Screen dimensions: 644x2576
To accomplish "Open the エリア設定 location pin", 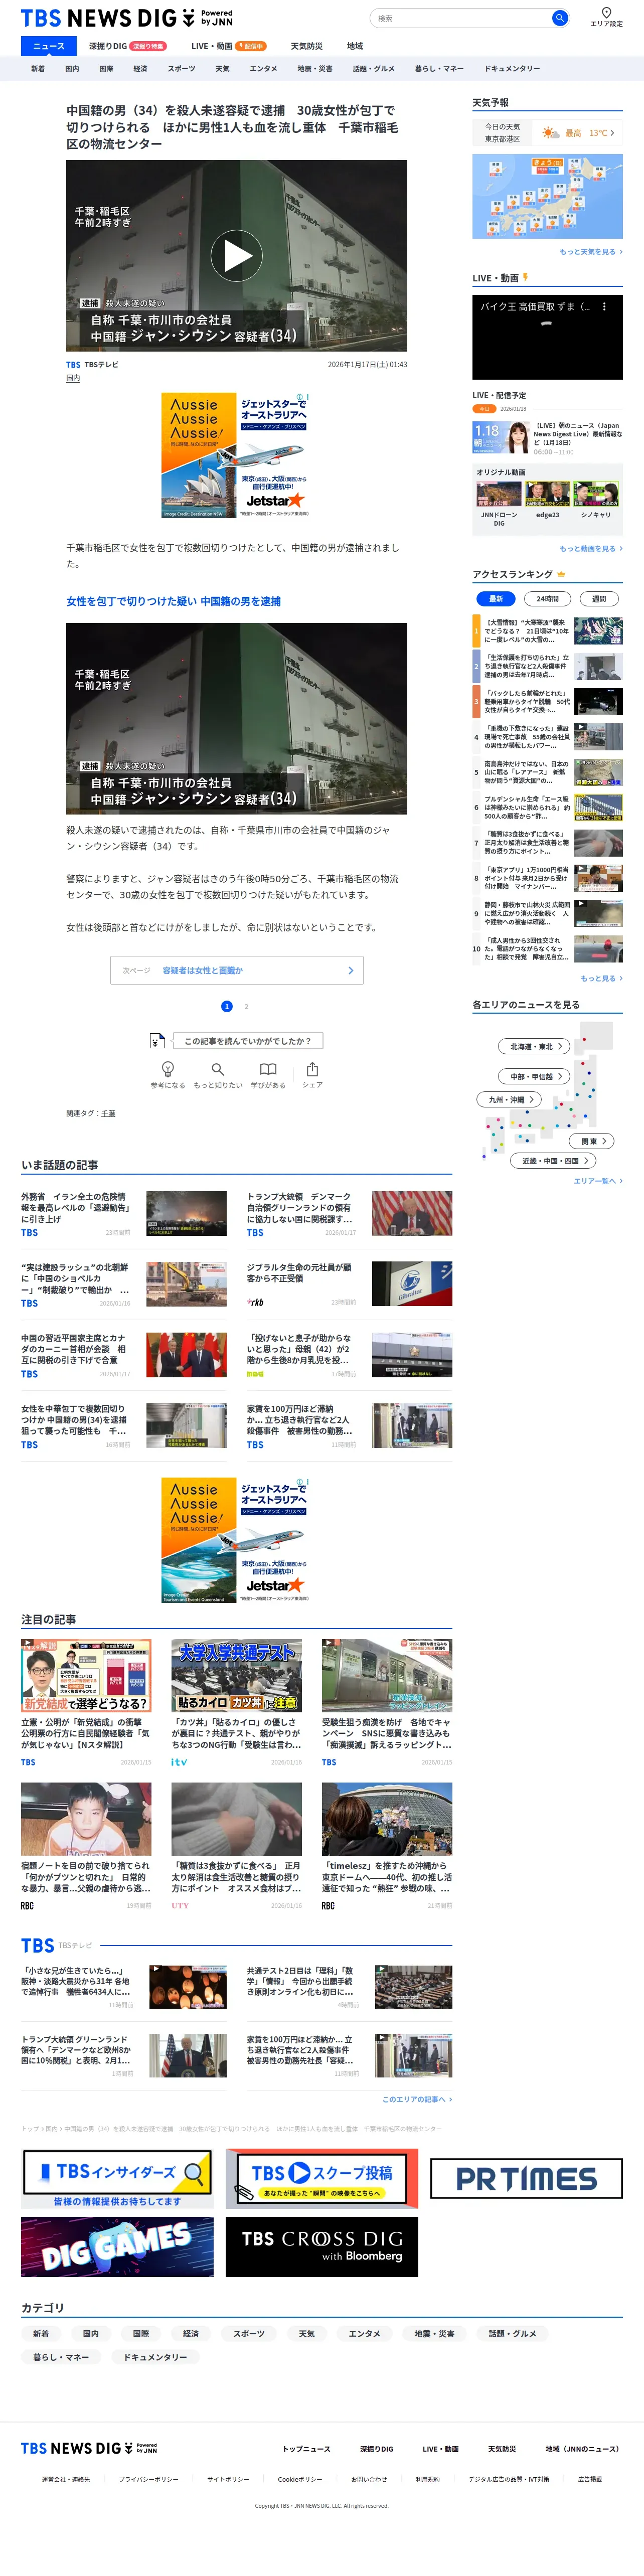I will (x=606, y=17).
